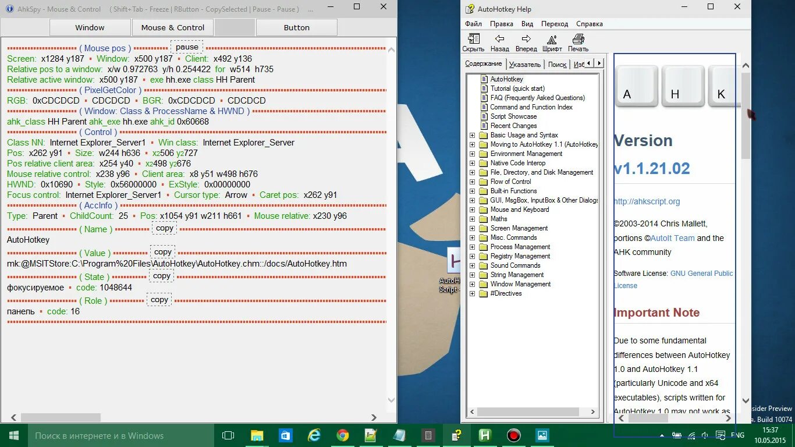Screen dimensions: 795x447
Task: Click the contents tree horizontal scrollbar thumb
Action: [528, 411]
